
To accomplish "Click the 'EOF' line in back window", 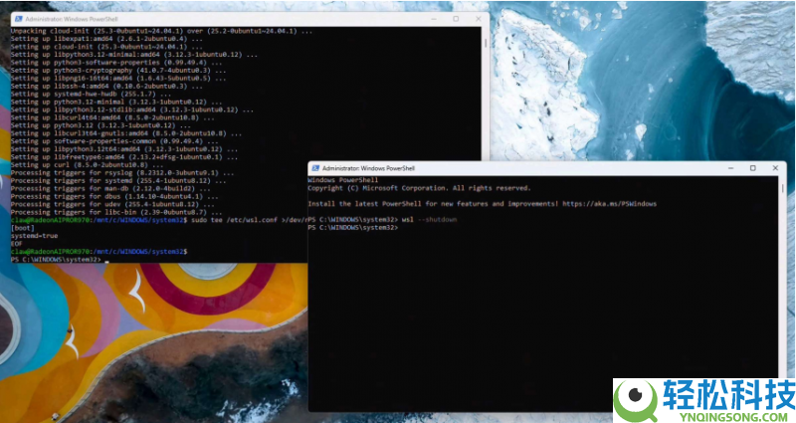I will [x=17, y=244].
